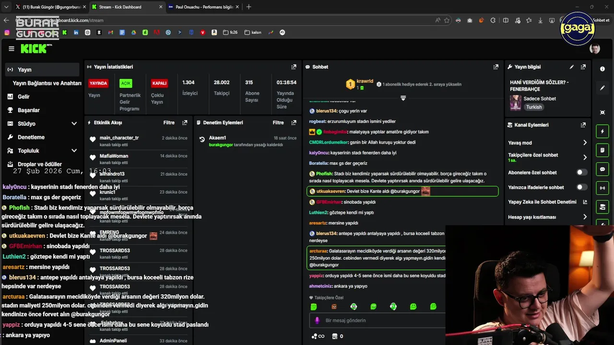Click the krawrld leaderboard username
This screenshot has height=345, width=614.
(365, 81)
